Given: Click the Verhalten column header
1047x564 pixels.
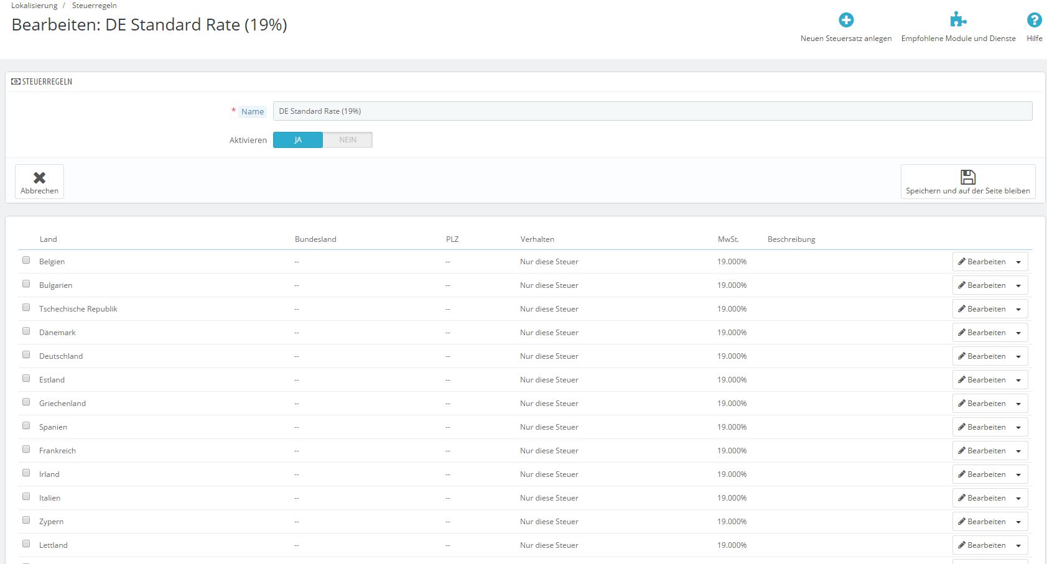Looking at the screenshot, I should (x=537, y=239).
